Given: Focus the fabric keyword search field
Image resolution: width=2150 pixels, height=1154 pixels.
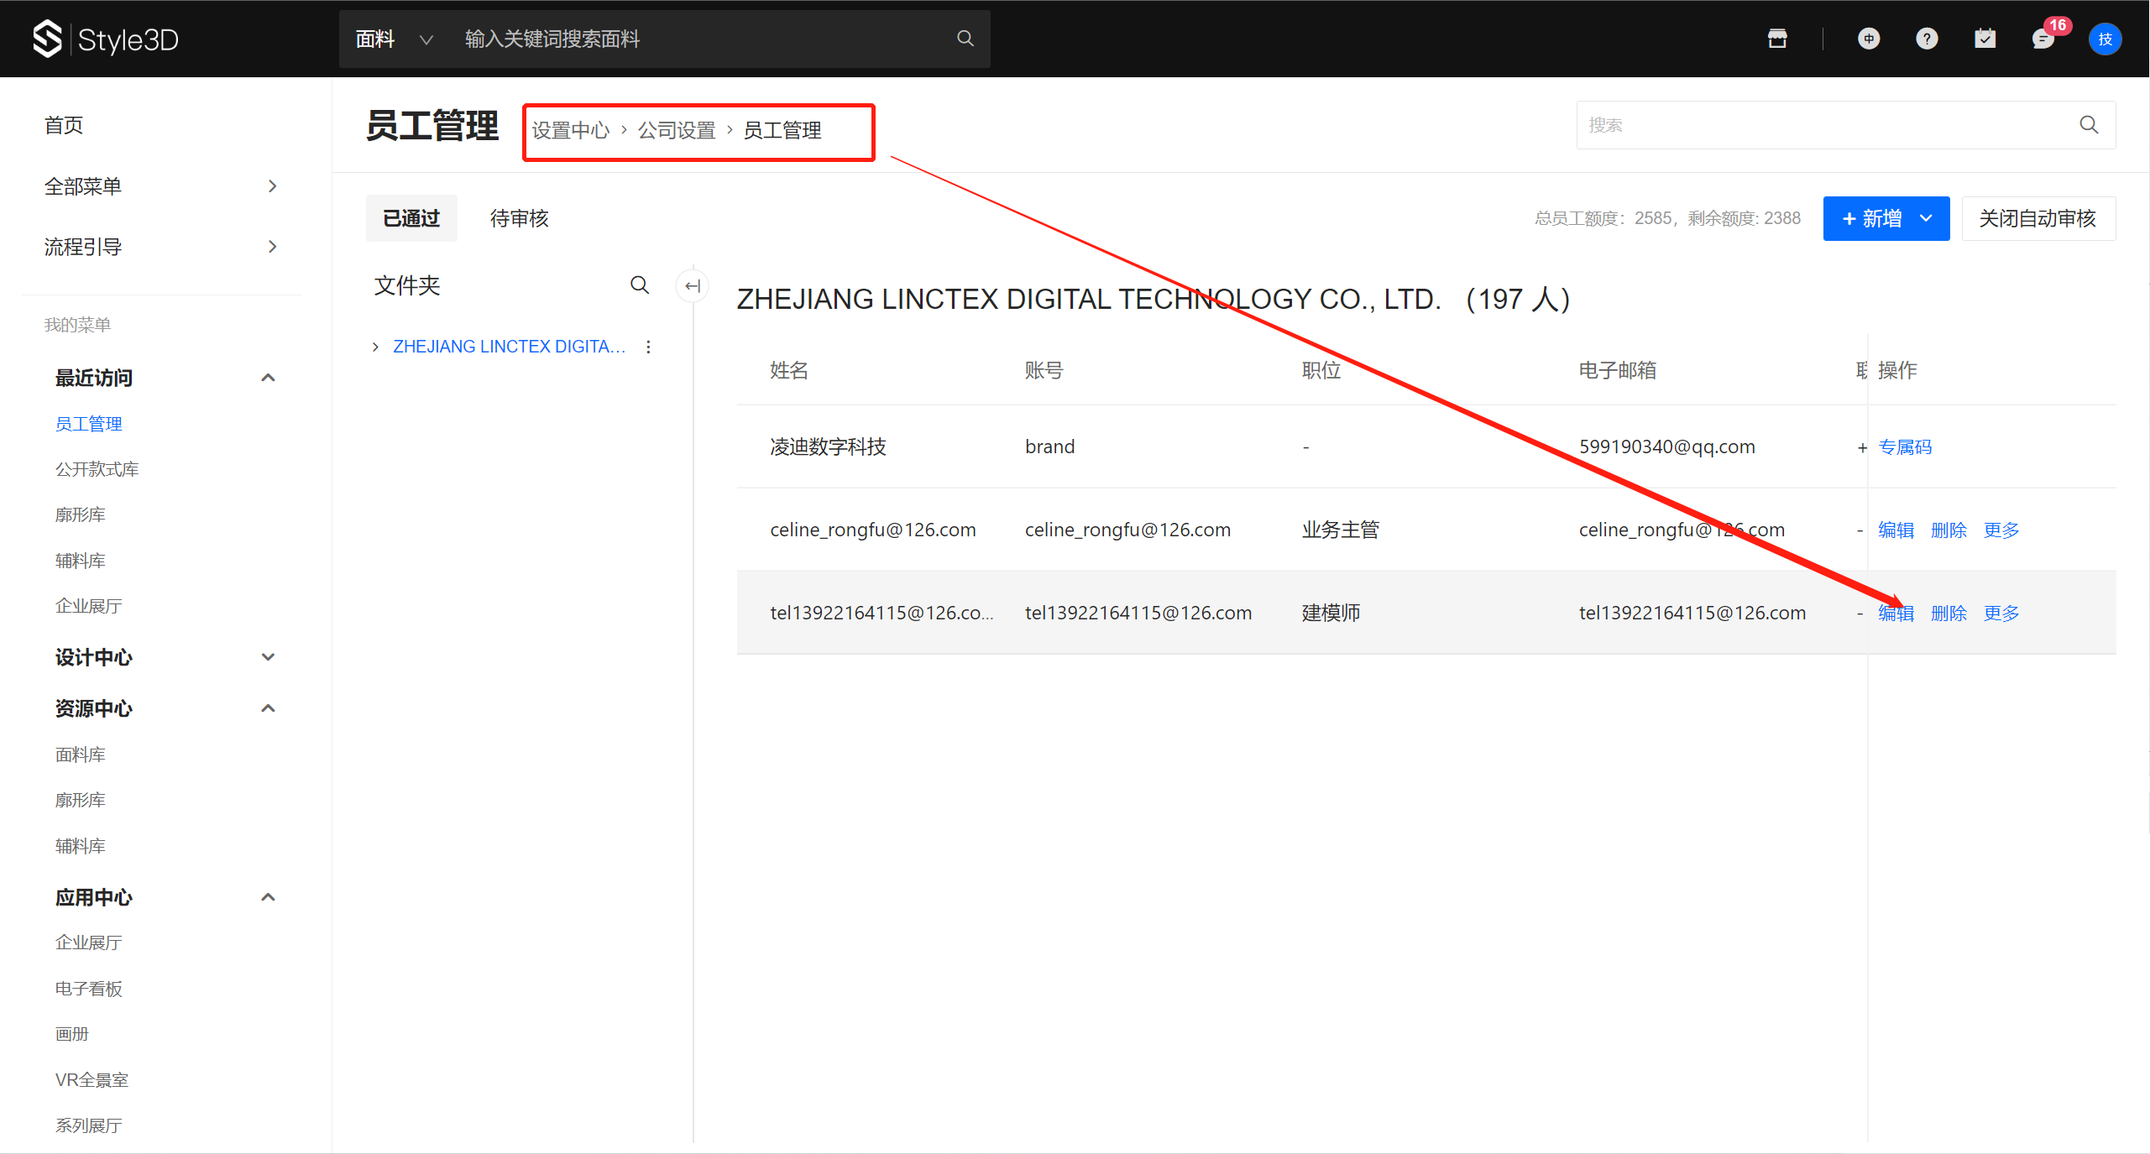Looking at the screenshot, I should [701, 39].
